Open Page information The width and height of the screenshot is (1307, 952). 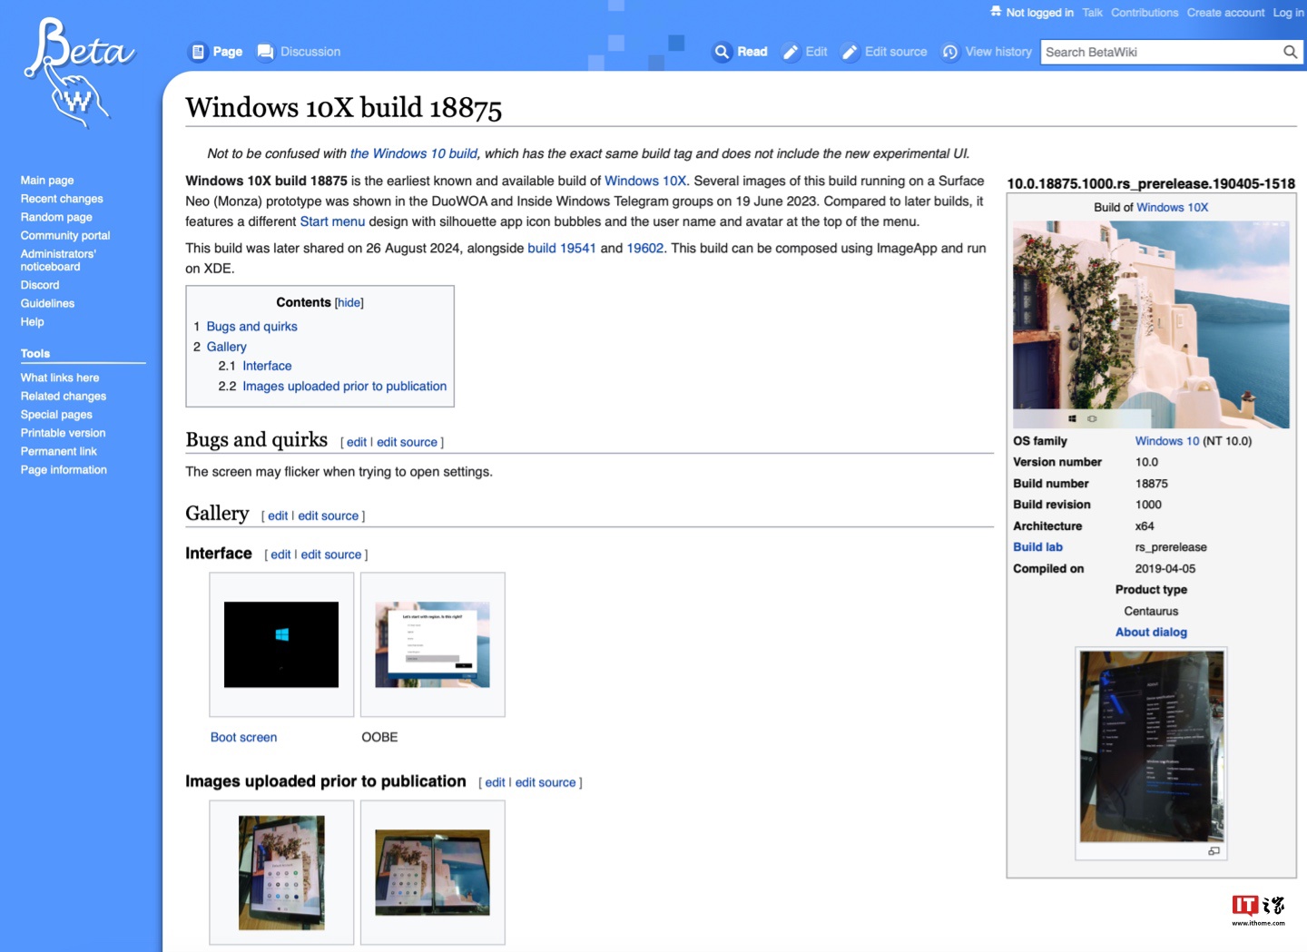[x=64, y=470]
